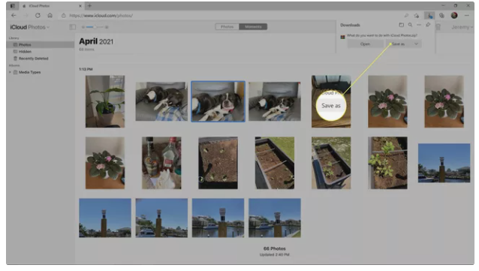Open the downloads folder icon
479x271 pixels.
402,25
